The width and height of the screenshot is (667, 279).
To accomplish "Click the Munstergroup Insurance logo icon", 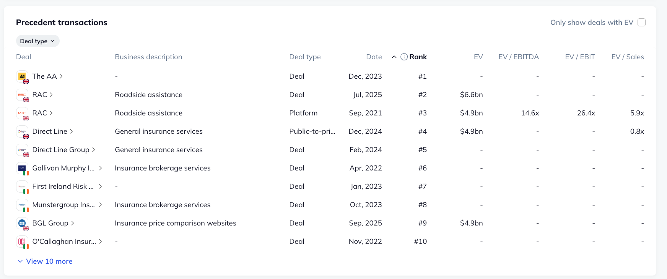I will [22, 205].
